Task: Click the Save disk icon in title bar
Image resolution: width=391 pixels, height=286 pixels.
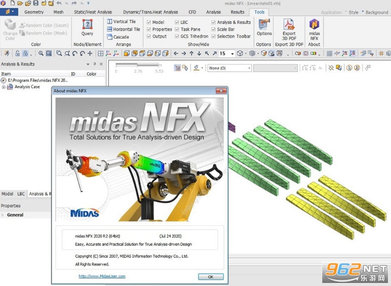Action: pyautogui.click(x=36, y=3)
